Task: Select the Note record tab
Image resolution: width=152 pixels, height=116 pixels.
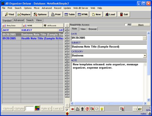Action: pos(74,29)
